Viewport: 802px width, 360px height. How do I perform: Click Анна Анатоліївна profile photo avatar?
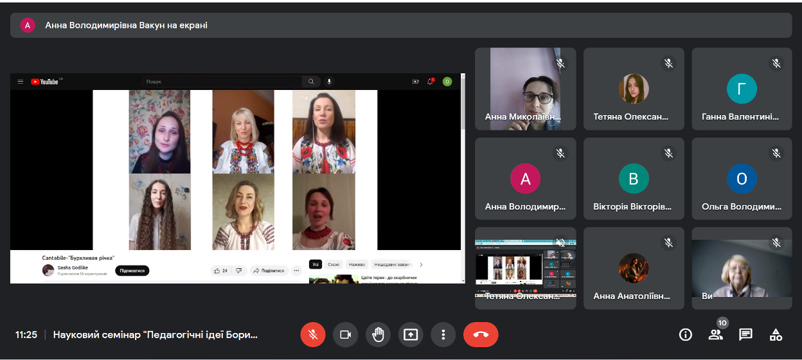pyautogui.click(x=634, y=268)
